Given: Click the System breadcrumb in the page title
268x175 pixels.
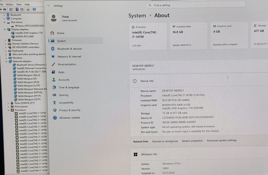Looking at the screenshot, I should [x=137, y=15].
